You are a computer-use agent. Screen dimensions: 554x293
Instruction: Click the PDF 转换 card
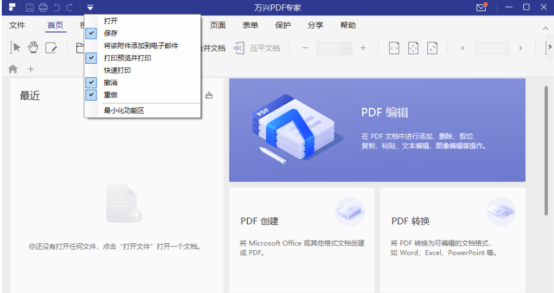pos(453,239)
